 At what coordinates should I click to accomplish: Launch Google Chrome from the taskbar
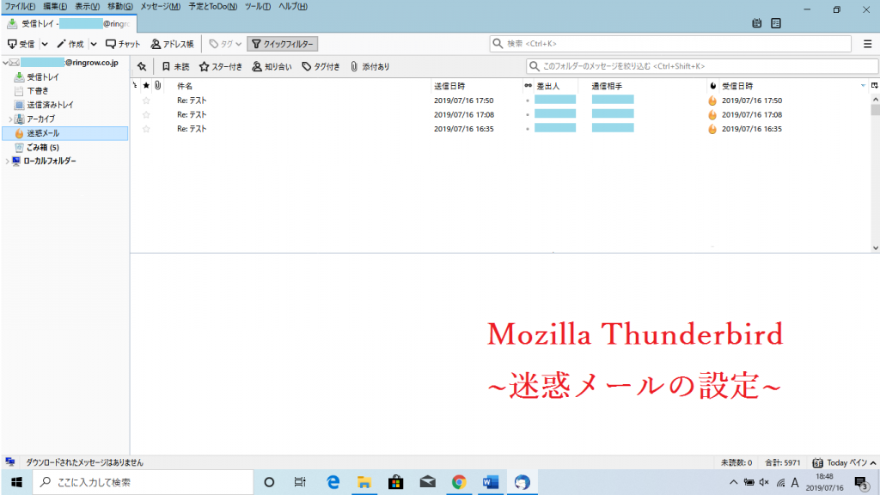tap(458, 482)
